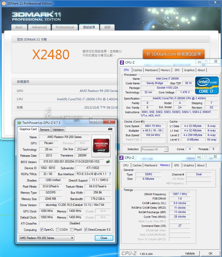This screenshot has height=257, width=222.
Task: Click the upper CPU-Z window title icon
Action: 122,62
